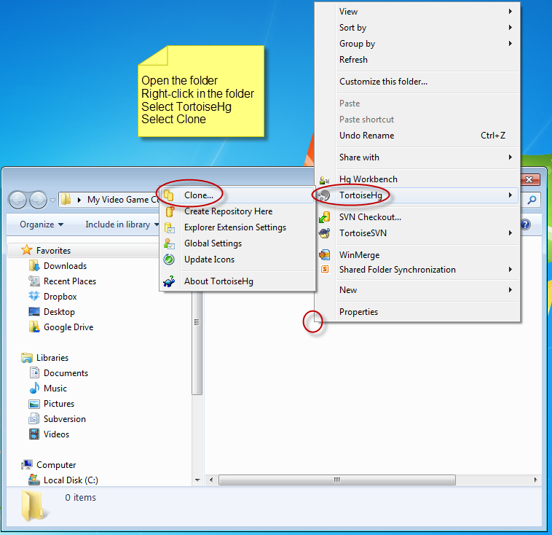Select About TortoiseHg
The image size is (552, 535).
click(x=237, y=281)
